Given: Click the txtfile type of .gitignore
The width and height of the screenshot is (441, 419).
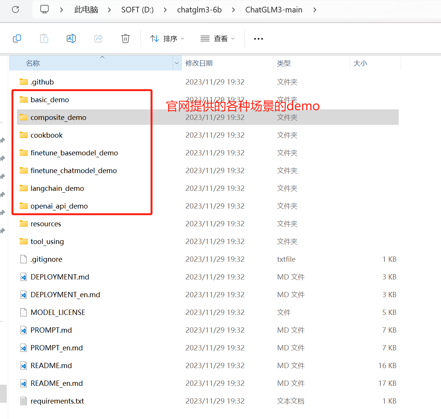Looking at the screenshot, I should point(286,259).
